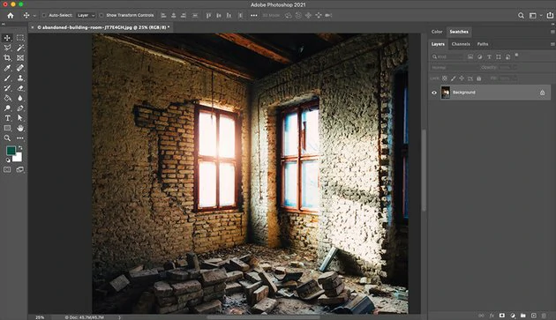Toggle shape layer filter icon
Screen dimensions: 556x320
point(499,56)
